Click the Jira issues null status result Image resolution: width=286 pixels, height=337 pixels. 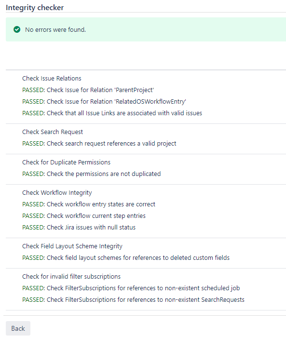click(x=79, y=228)
